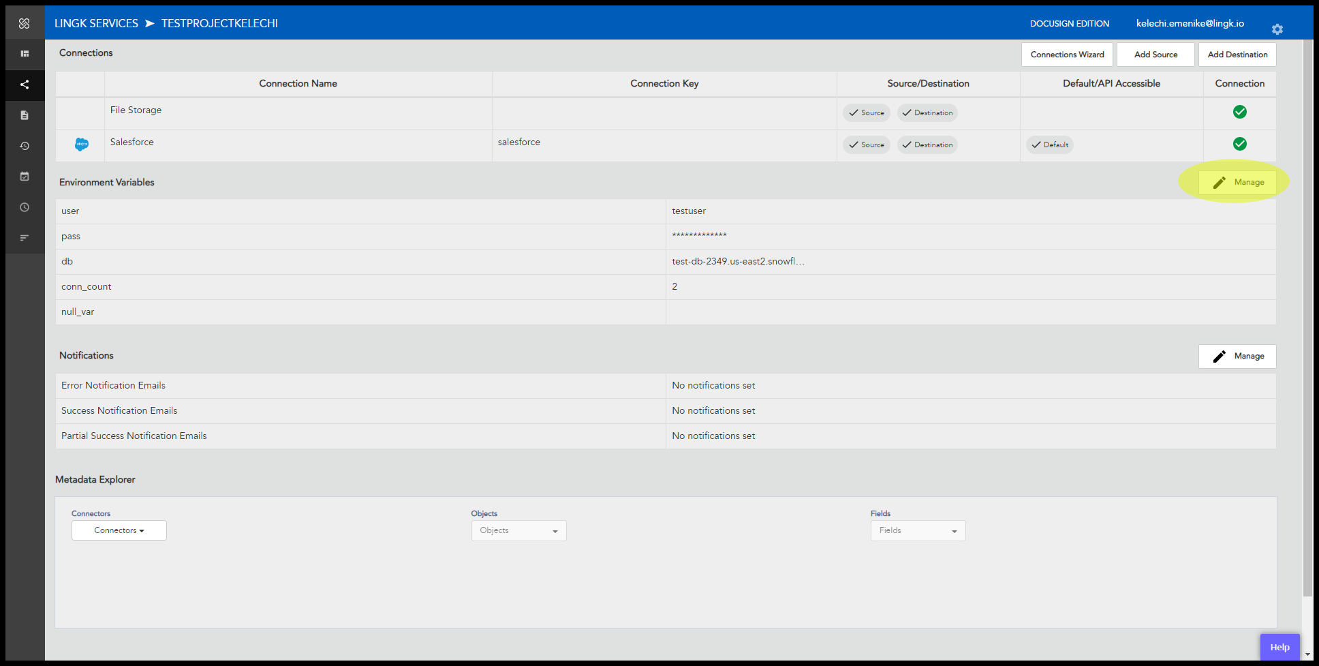Click File Storage green connection checkmark
The image size is (1319, 666).
tap(1240, 112)
